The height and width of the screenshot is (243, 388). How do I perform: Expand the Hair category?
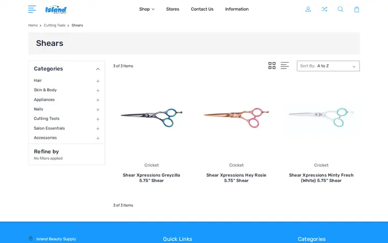(x=98, y=81)
